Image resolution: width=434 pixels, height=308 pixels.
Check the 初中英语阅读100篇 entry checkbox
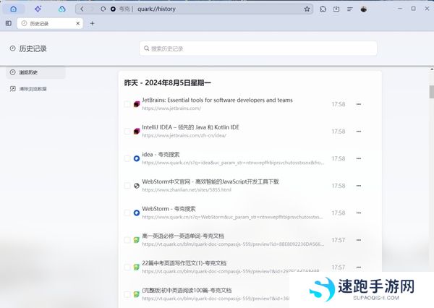coord(127,294)
